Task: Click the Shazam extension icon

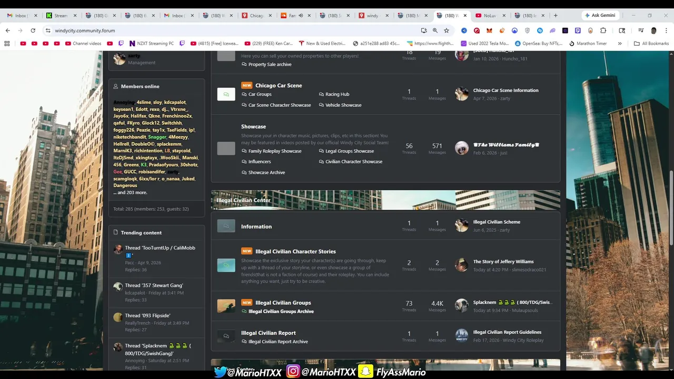Action: point(540,31)
